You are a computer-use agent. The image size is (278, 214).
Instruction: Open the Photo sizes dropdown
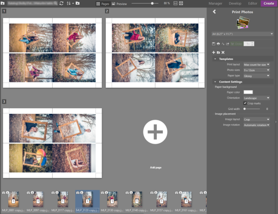(x=257, y=70)
